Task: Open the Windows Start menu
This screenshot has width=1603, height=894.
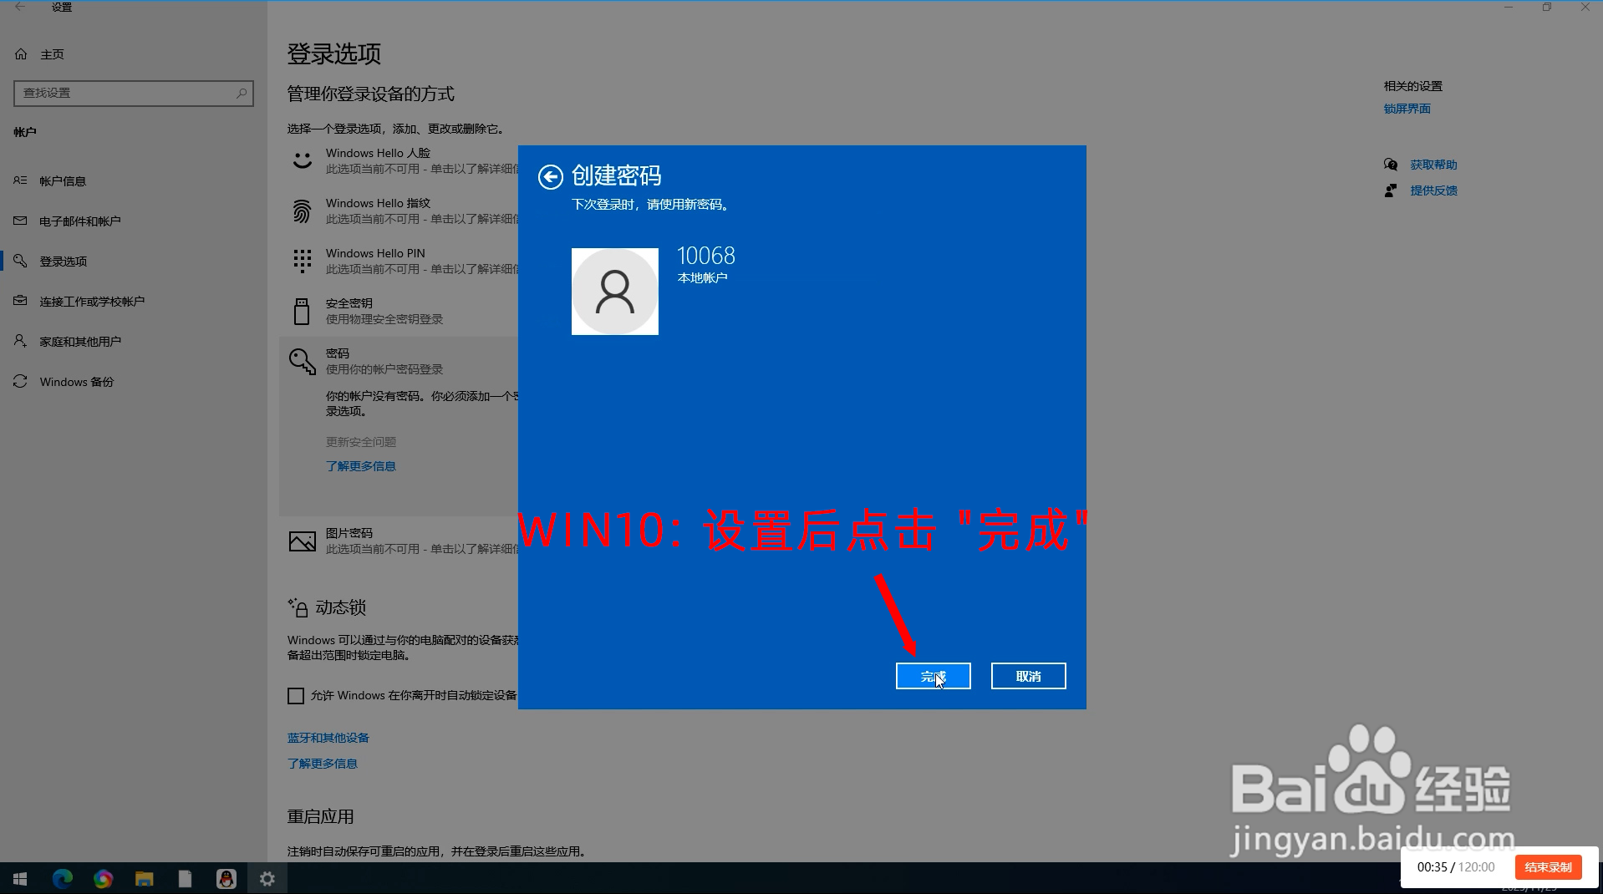Action: click(20, 879)
